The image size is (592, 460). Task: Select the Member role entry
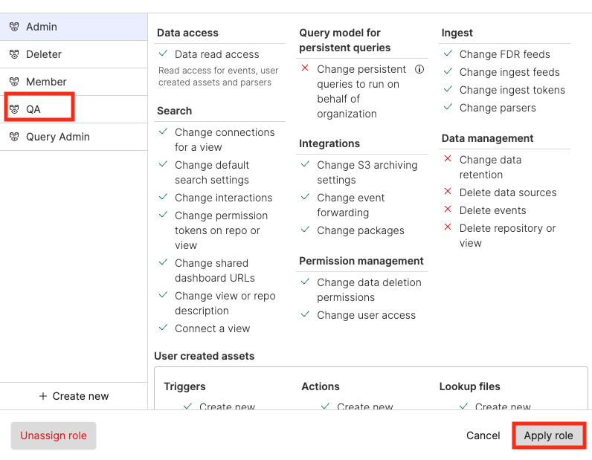click(46, 82)
